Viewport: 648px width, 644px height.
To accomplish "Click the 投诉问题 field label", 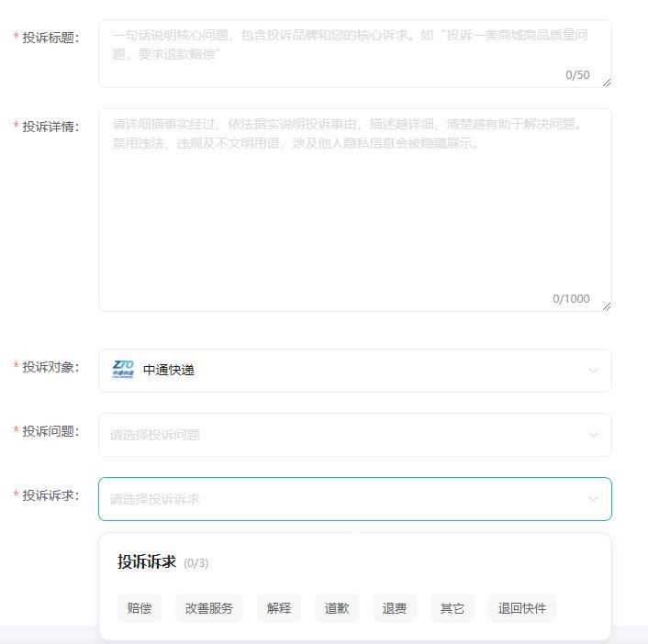I will pyautogui.click(x=50, y=431).
